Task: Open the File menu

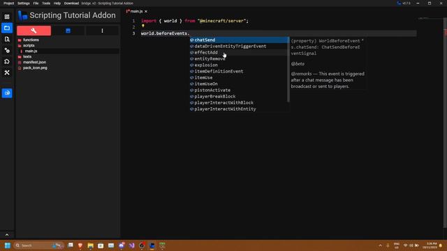Action: tap(36, 3)
